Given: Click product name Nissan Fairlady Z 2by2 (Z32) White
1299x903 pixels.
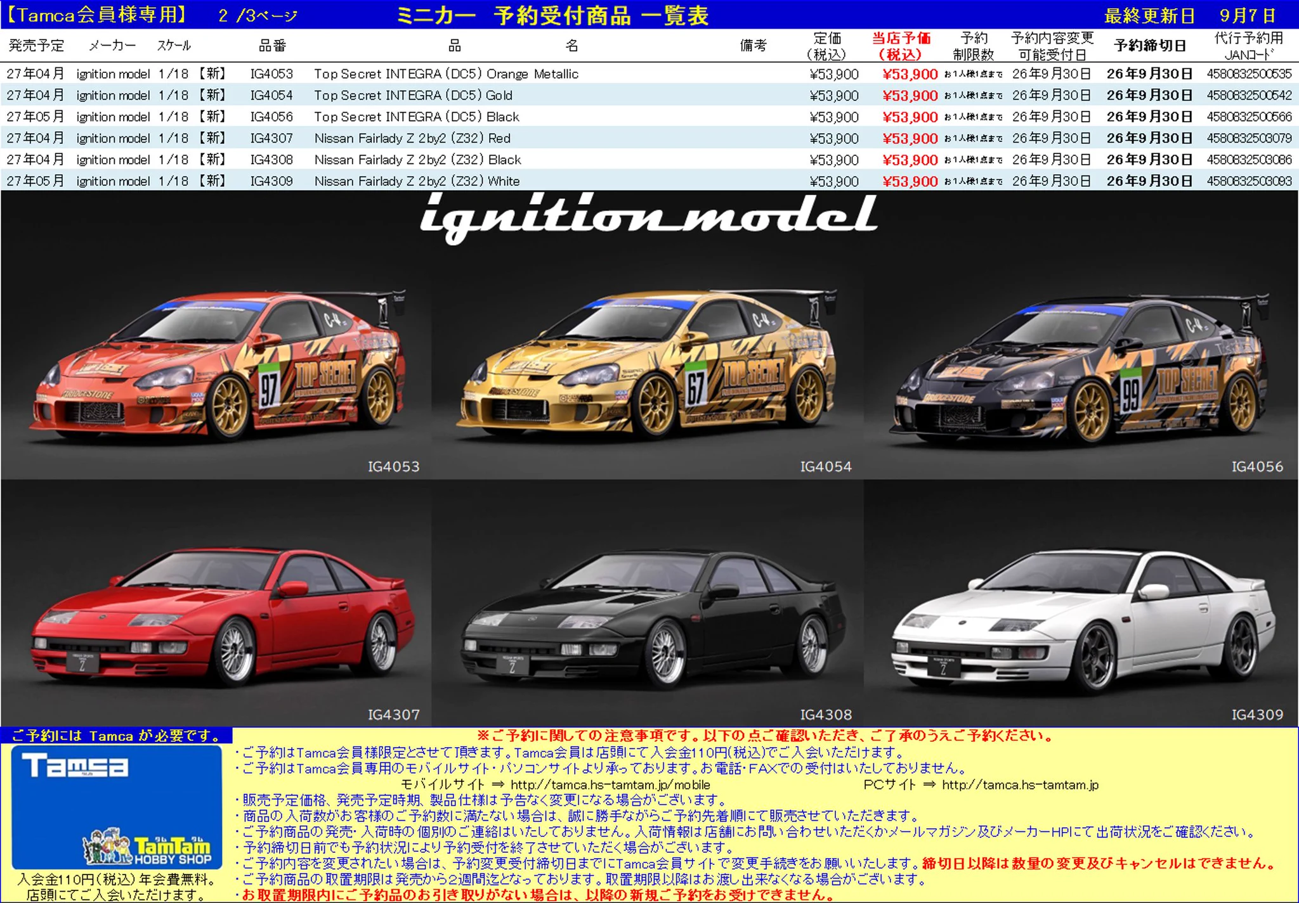Looking at the screenshot, I should [417, 181].
